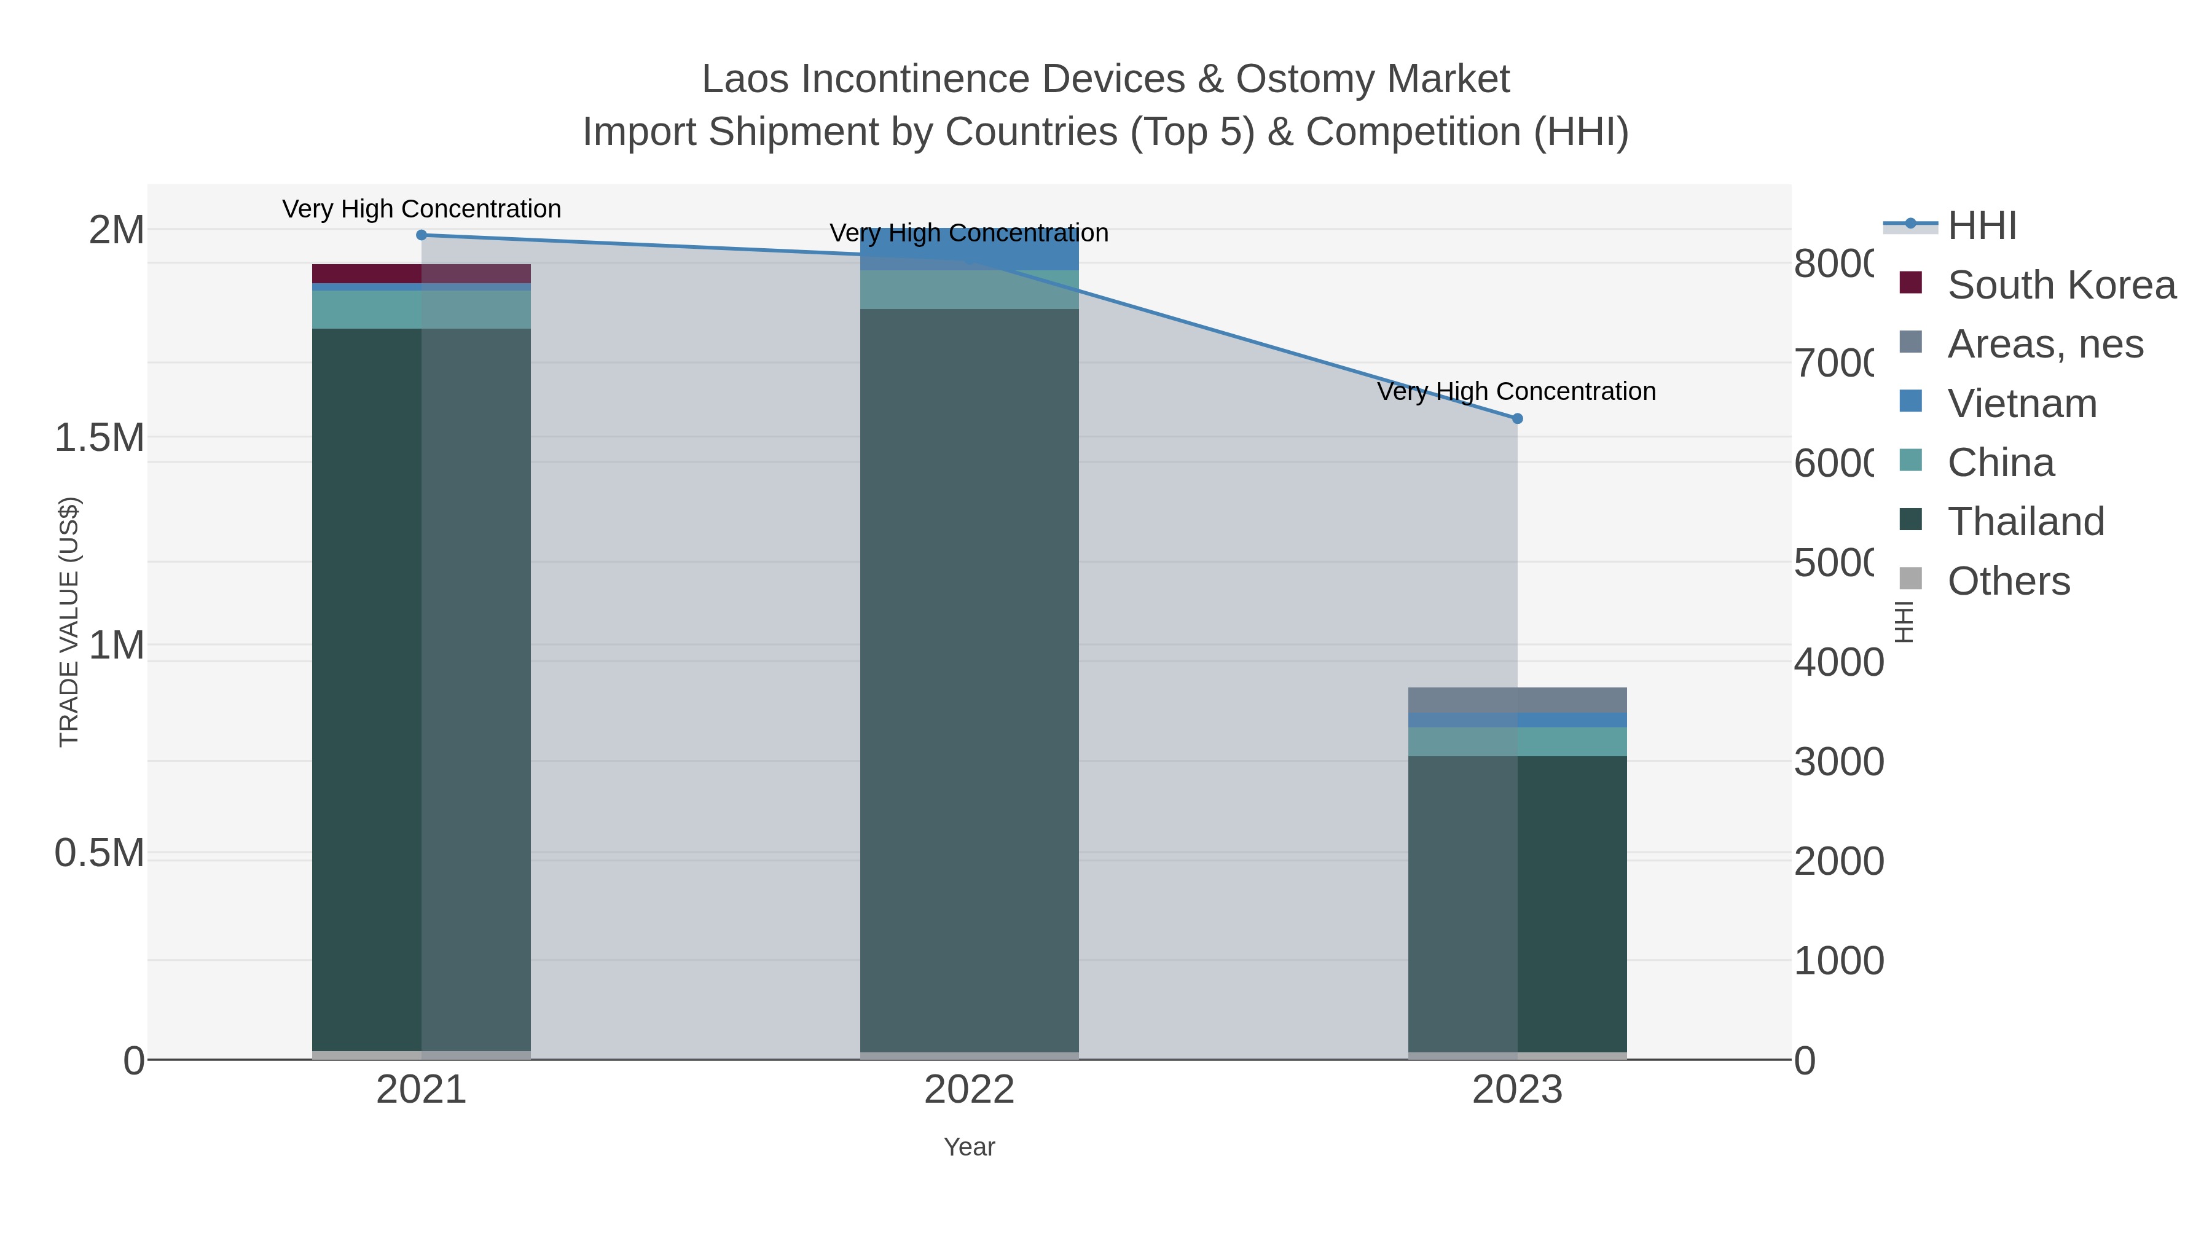Toggle Areas, nes legend entry
This screenshot has width=2212, height=1244.
(2022, 343)
